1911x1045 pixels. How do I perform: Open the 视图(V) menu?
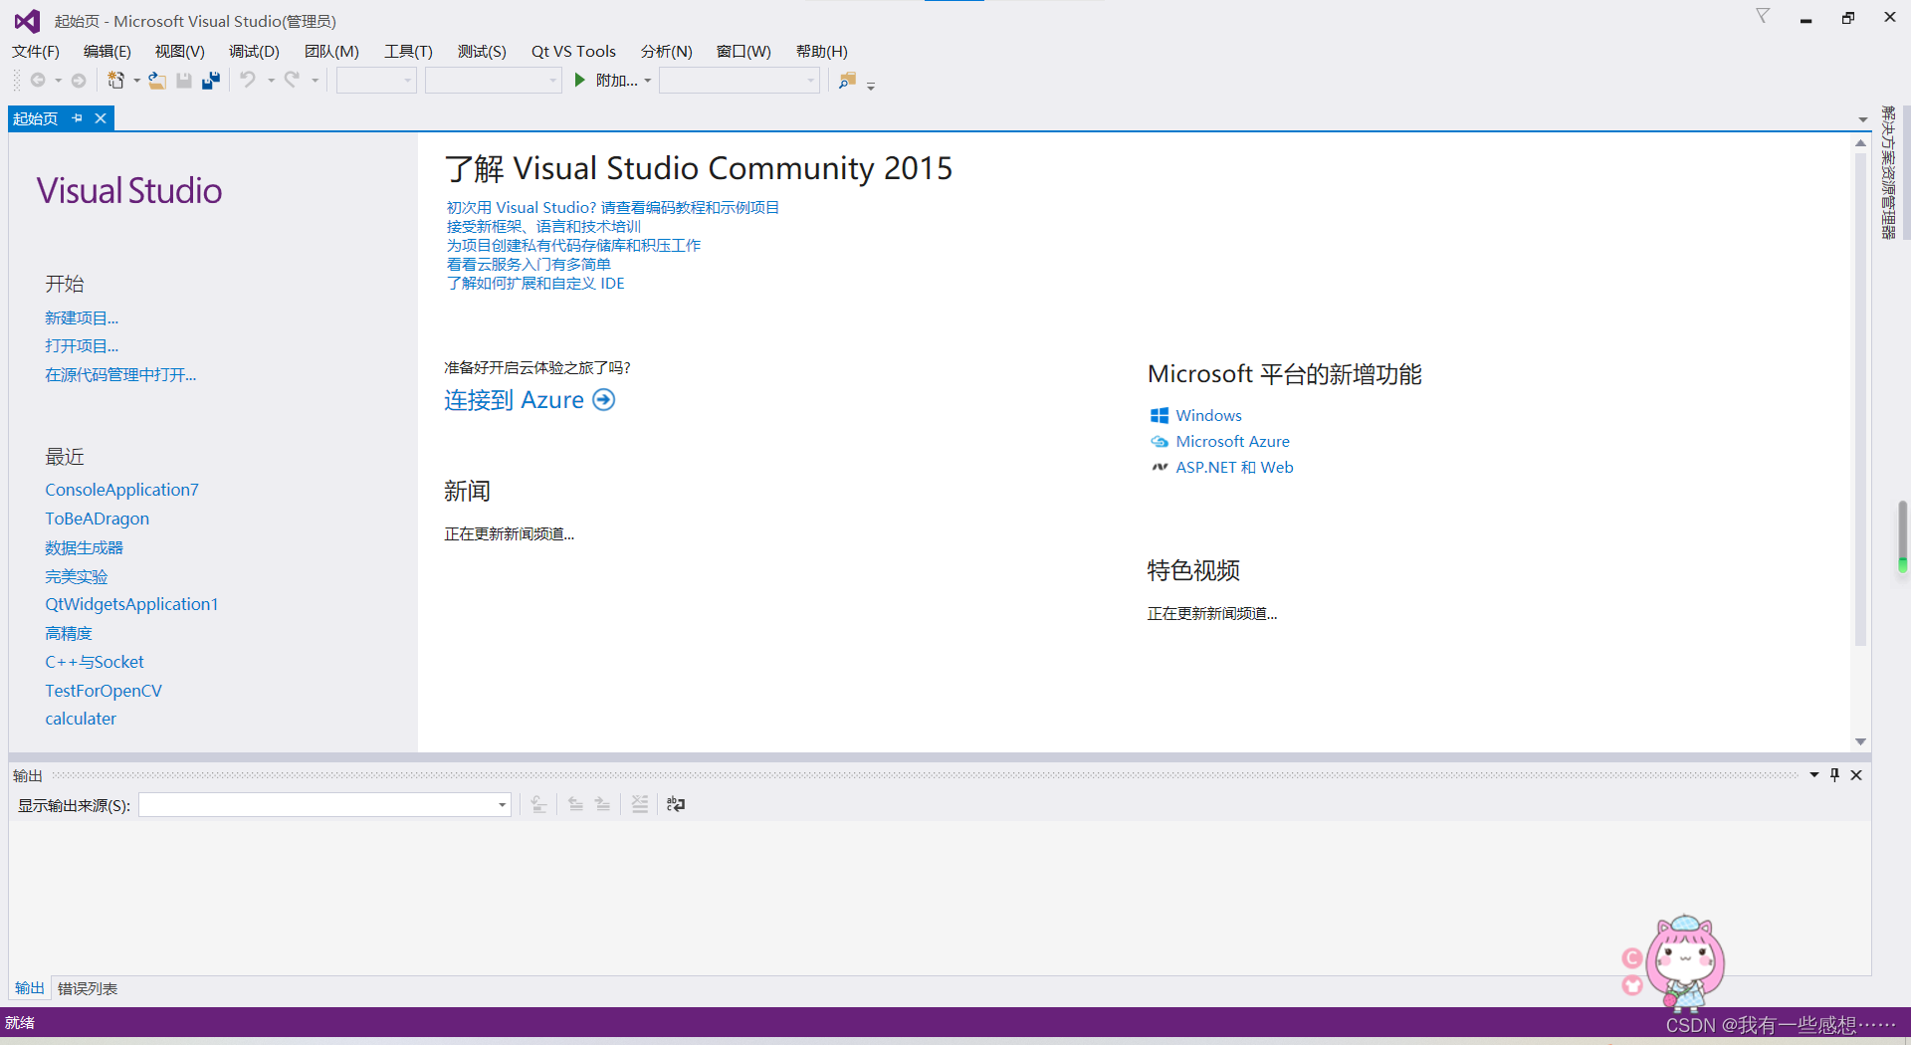[179, 51]
